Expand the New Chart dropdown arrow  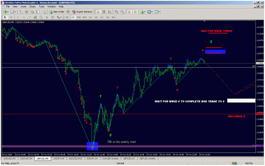[x=8, y=12]
